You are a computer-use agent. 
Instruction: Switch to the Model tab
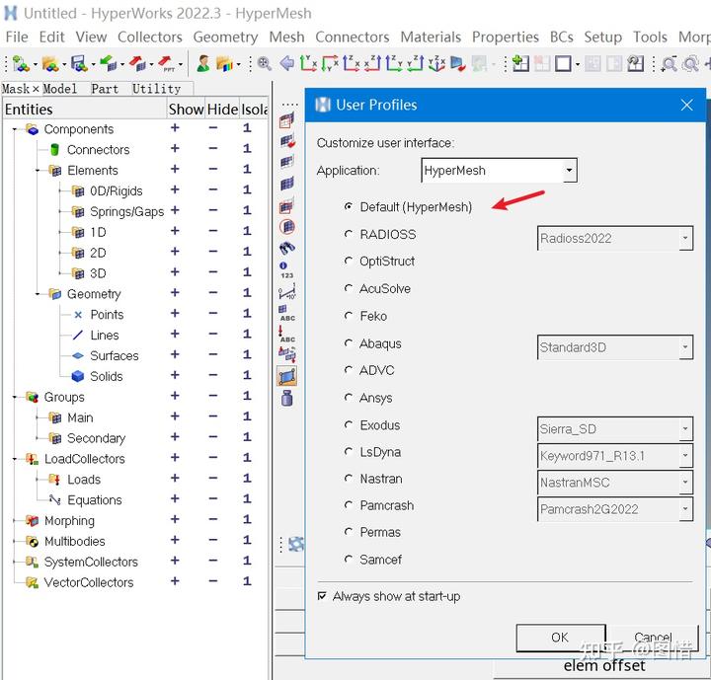pyautogui.click(x=60, y=89)
